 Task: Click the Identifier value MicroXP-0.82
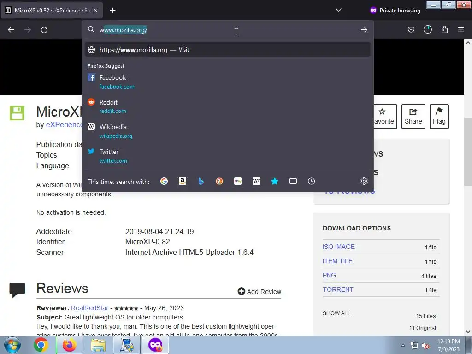click(x=147, y=242)
